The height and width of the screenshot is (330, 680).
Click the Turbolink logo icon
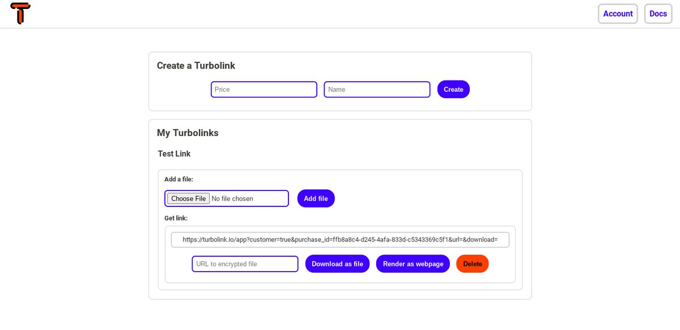click(20, 13)
